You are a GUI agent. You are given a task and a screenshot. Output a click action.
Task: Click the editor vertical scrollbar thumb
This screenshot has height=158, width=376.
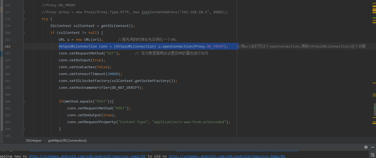pos(375,109)
